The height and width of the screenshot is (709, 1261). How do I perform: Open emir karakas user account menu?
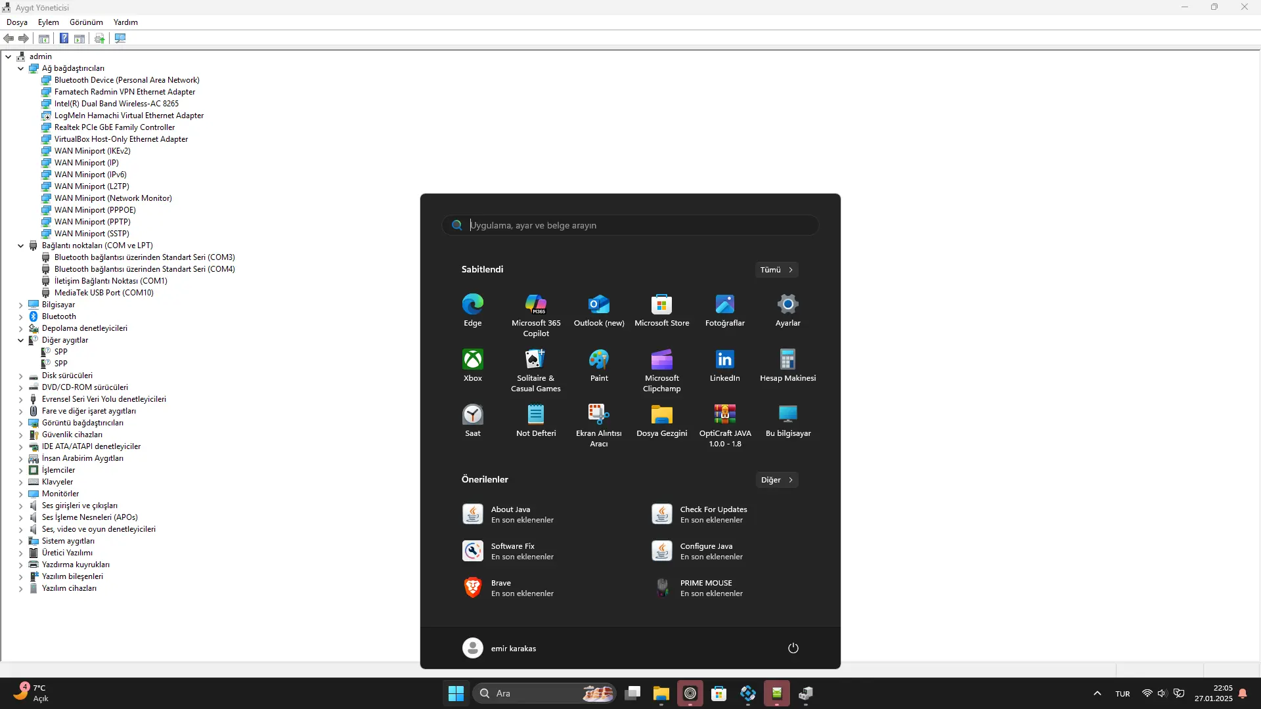499,648
